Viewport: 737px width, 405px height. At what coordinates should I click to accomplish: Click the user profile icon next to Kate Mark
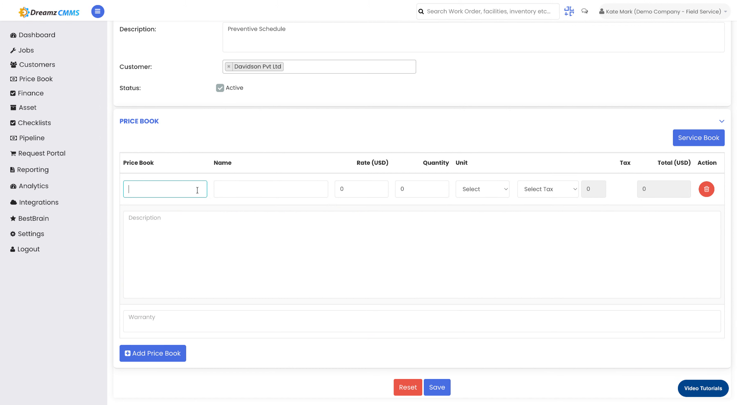tap(601, 11)
